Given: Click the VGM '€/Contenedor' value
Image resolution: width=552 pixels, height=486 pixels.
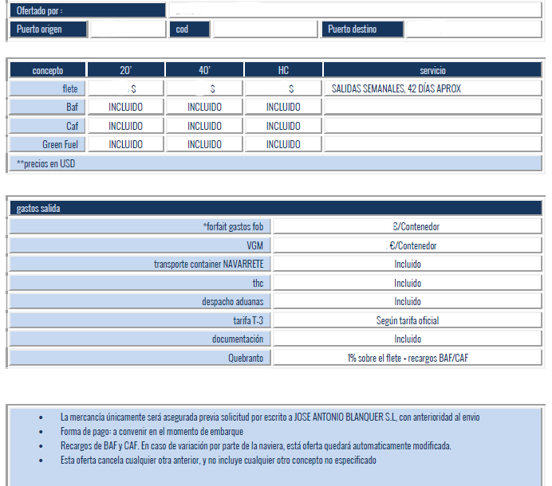Looking at the screenshot, I should coord(408,245).
